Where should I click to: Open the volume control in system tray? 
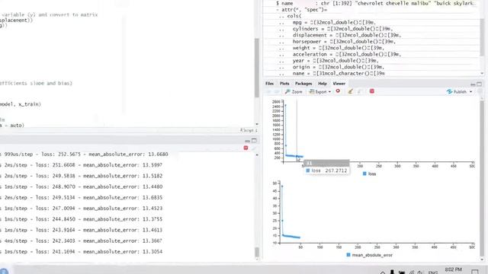coord(420,272)
